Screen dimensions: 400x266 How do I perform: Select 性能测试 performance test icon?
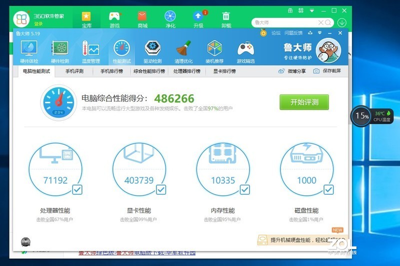(x=121, y=52)
